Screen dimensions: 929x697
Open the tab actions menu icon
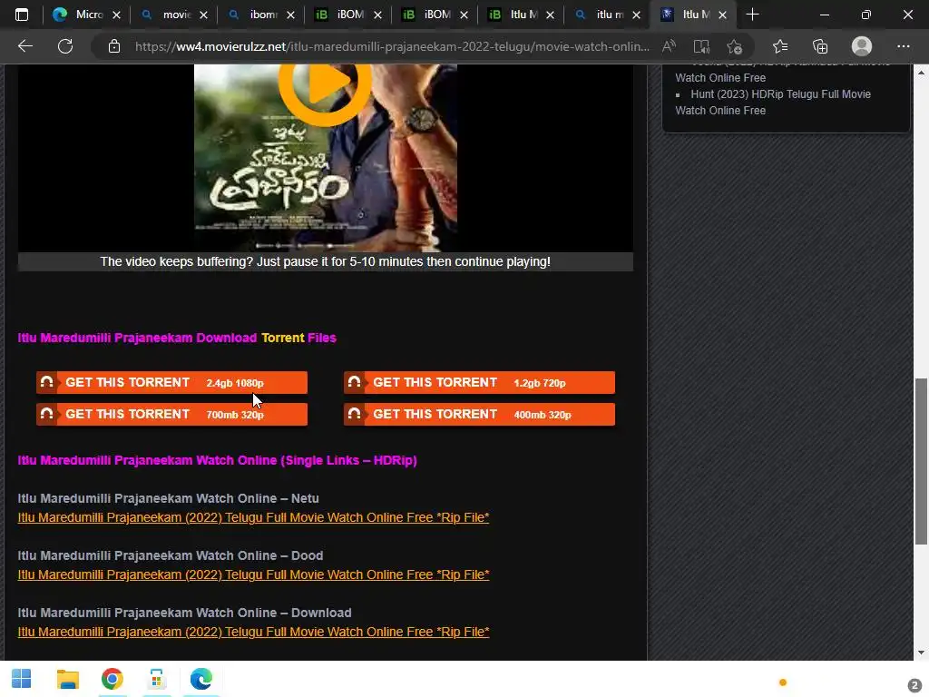[x=22, y=15]
